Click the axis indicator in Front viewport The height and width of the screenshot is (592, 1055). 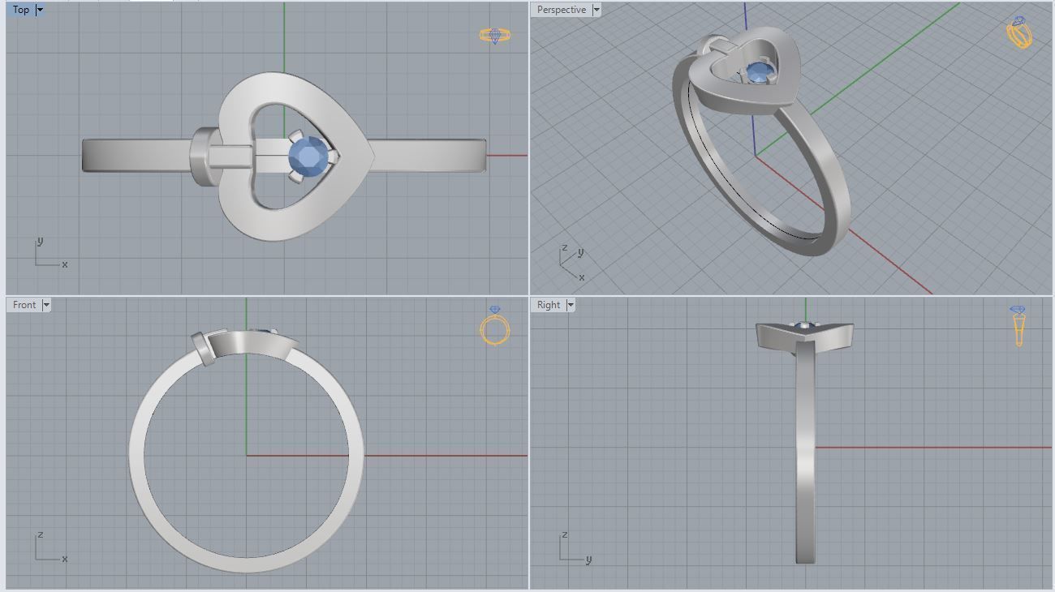(50, 547)
